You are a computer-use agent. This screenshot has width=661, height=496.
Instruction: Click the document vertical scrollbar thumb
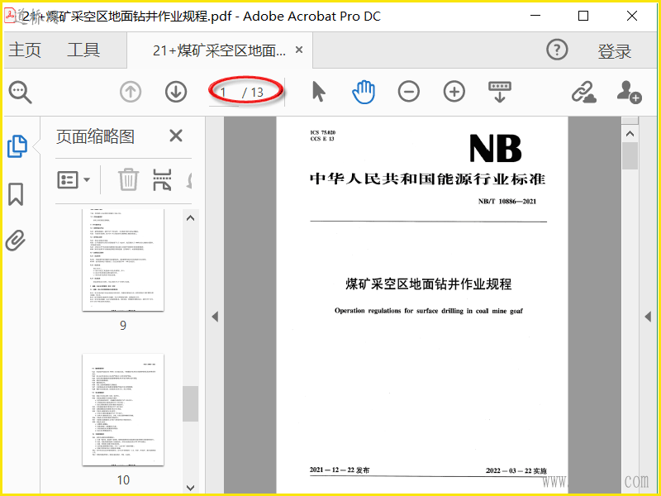630,155
